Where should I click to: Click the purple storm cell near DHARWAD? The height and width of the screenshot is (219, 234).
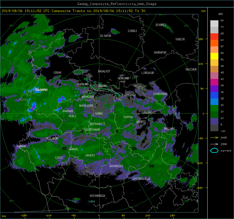coord(60,108)
